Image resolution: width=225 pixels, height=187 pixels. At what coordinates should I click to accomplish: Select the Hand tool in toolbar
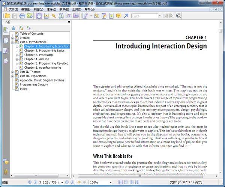coord(39,16)
